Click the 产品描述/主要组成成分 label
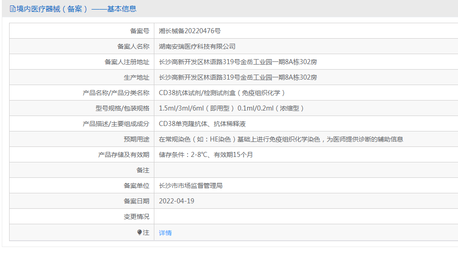458x257 pixels. [x=116, y=124]
